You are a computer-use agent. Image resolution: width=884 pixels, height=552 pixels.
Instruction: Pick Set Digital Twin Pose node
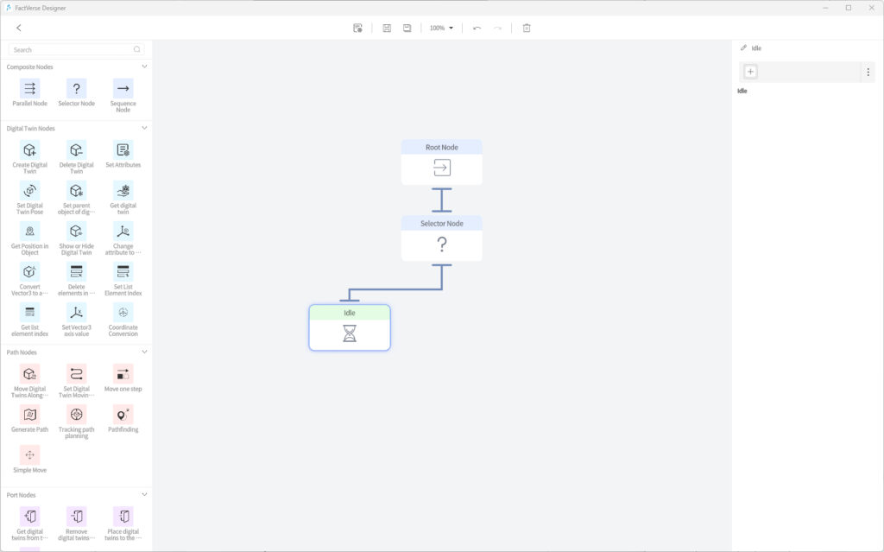30,191
